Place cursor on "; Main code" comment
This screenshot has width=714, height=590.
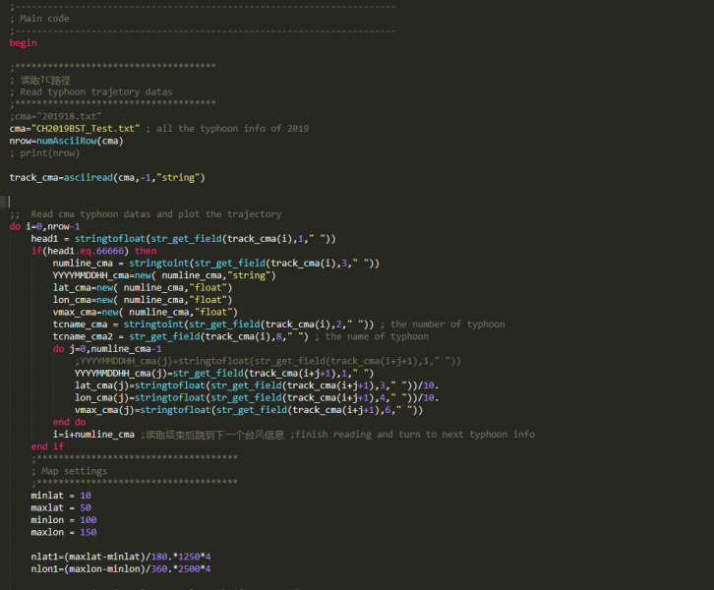pyautogui.click(x=42, y=19)
